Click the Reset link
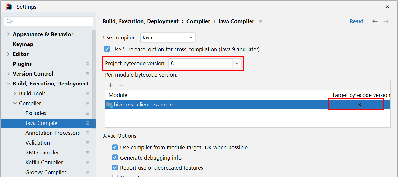Image resolution: width=398 pixels, height=177 pixels. coord(356,21)
